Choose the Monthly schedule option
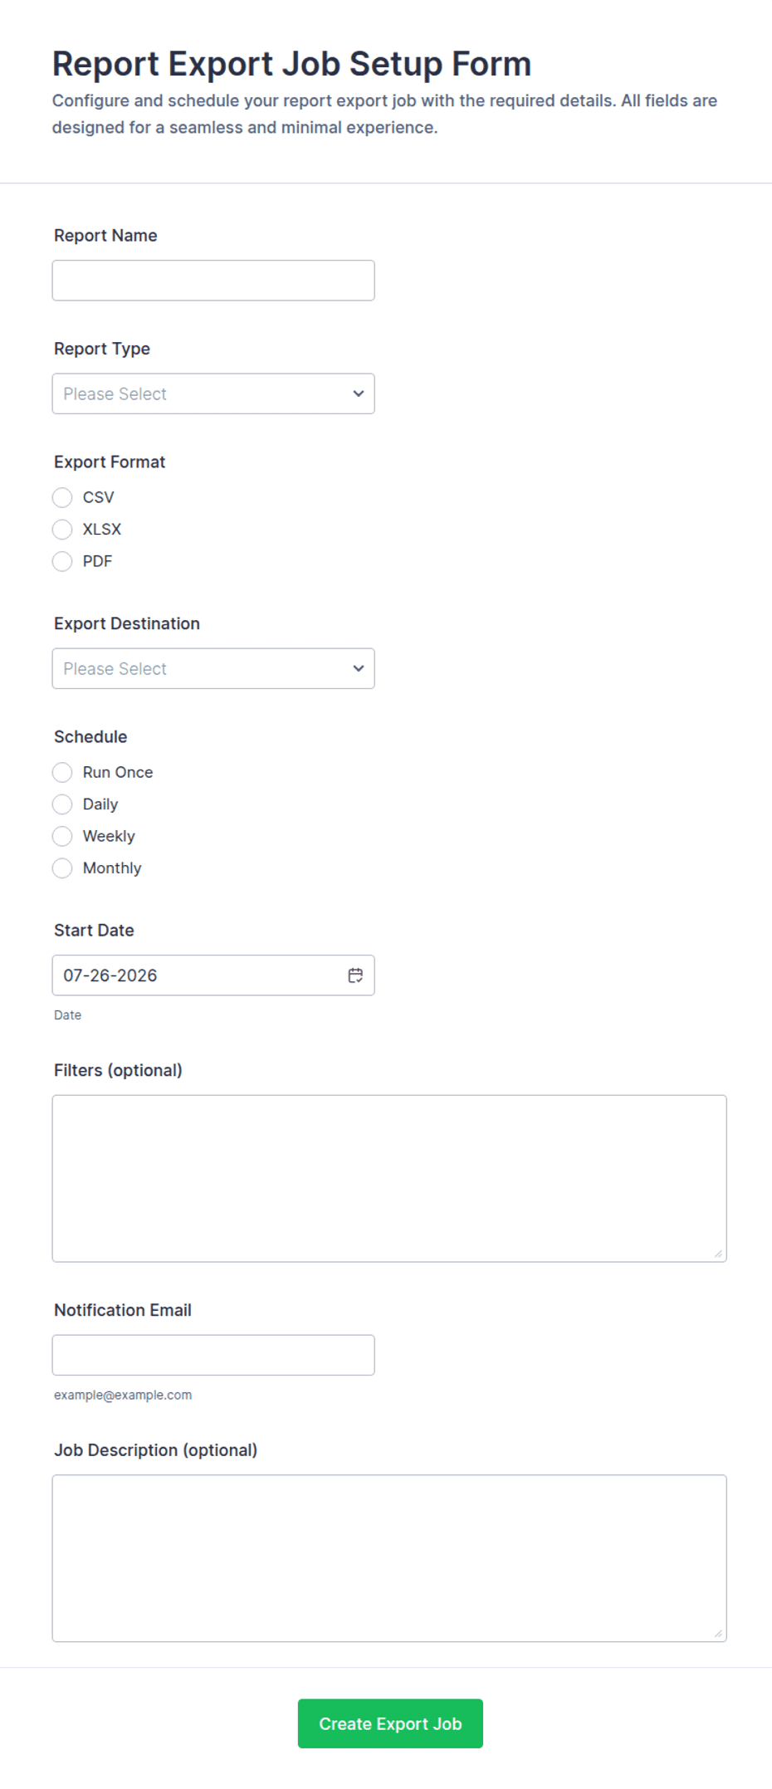Viewport: 772px width, 1789px height. 62,868
